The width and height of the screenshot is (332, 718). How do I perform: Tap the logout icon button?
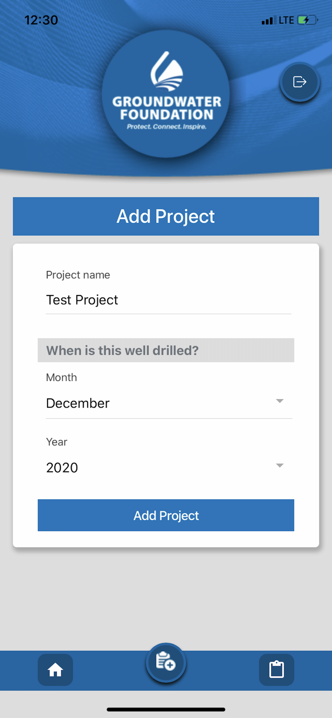click(300, 82)
